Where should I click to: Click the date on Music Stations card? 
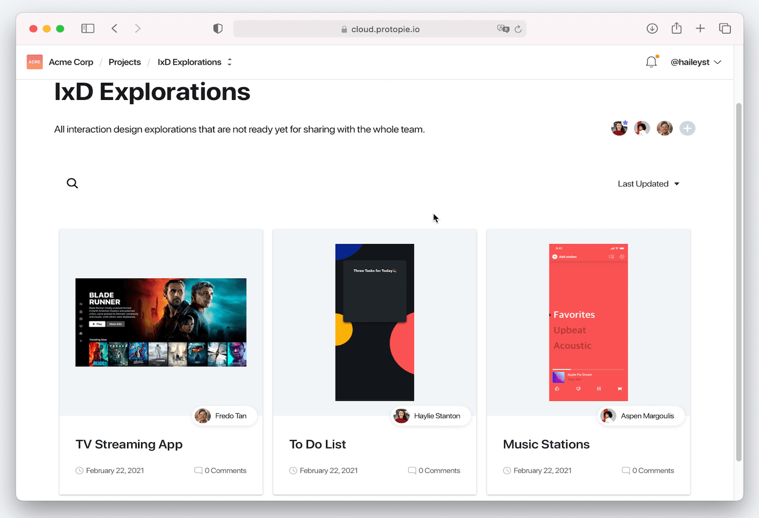pos(542,470)
